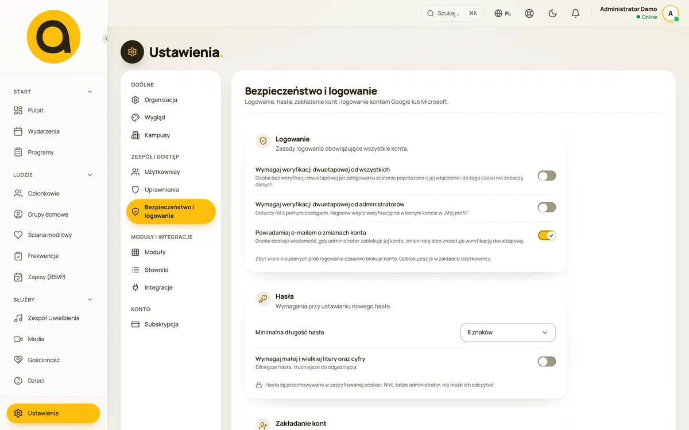Select Bezpieczeństwo i logowanie menu item
The image size is (689, 430).
tap(171, 212)
